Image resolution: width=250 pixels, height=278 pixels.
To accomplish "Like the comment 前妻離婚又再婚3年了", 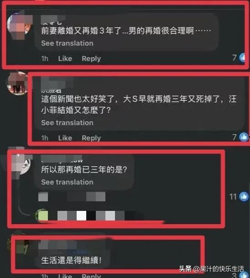I will 65,58.
